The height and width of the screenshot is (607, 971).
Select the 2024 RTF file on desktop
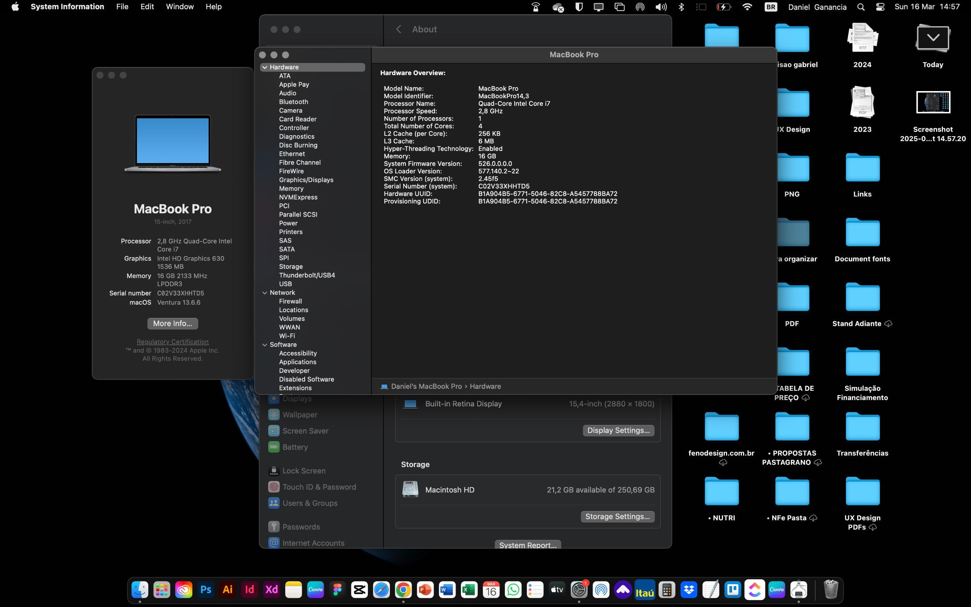[x=862, y=37]
